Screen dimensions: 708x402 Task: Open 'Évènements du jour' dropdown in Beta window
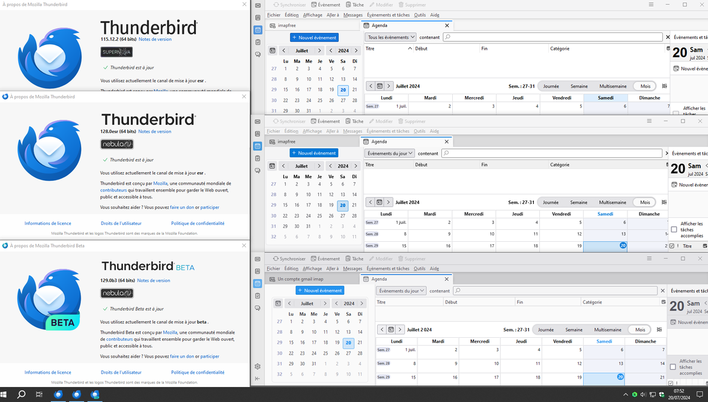[x=401, y=290]
